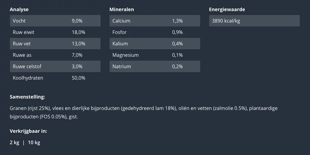Screen dimensions: 310x155
Task: Click the Ruw eiwit row
Action: click(x=55, y=32)
